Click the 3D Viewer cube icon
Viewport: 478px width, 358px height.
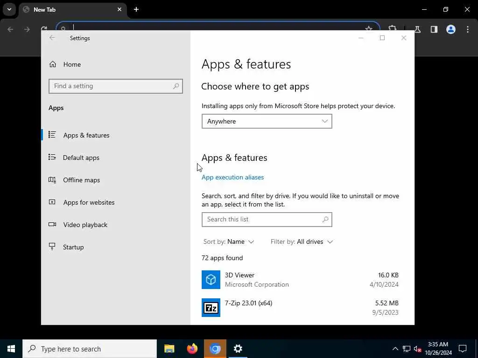coord(211,280)
